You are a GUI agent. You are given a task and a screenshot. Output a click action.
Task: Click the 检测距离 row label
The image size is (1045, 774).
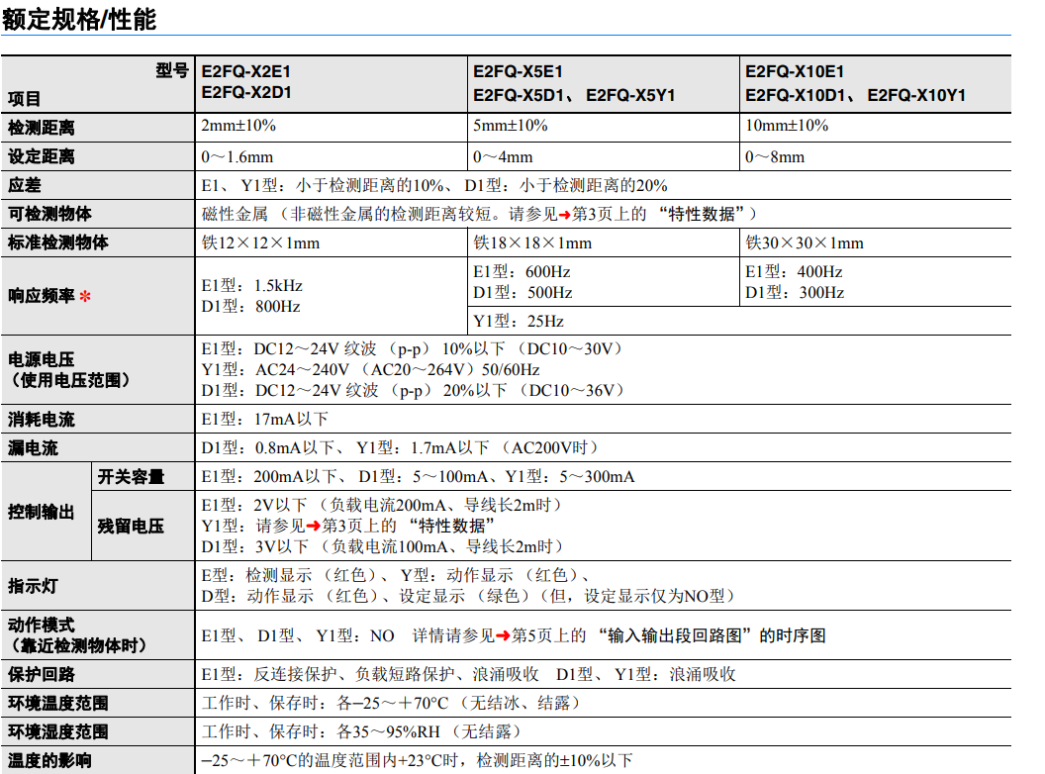(42, 128)
